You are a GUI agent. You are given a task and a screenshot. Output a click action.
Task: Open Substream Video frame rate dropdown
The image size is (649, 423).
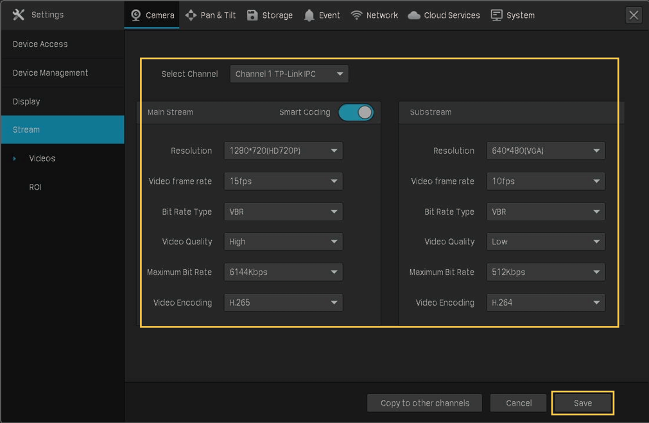[x=546, y=181]
